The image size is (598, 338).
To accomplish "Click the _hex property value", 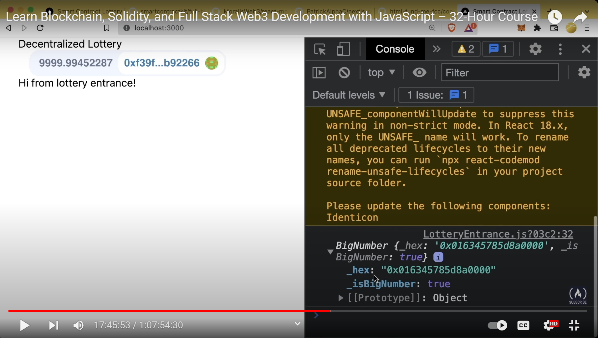I will coord(438,270).
